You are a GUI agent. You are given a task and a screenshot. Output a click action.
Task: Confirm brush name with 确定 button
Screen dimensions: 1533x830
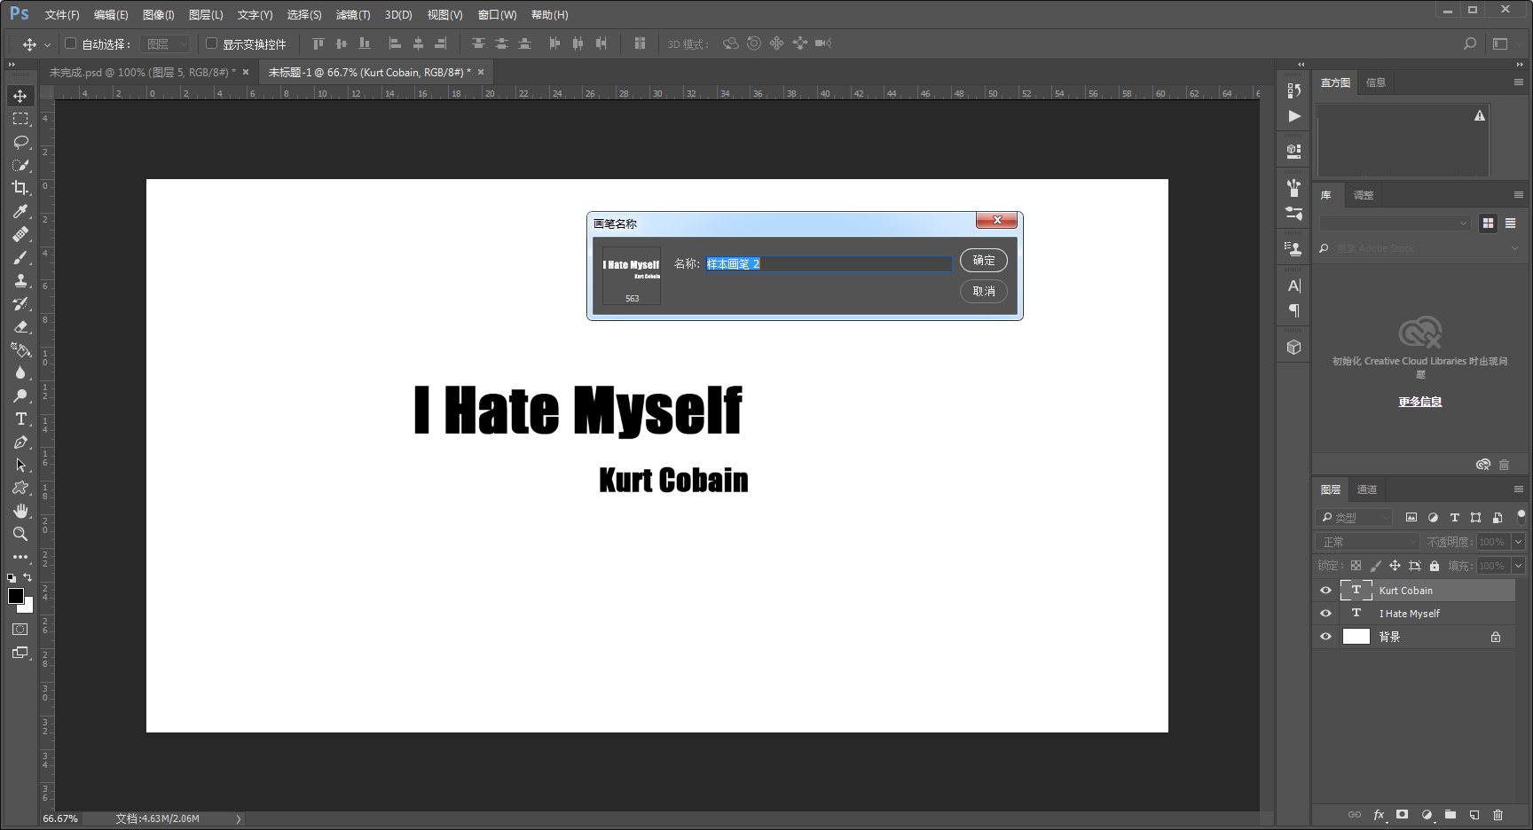[x=984, y=261]
